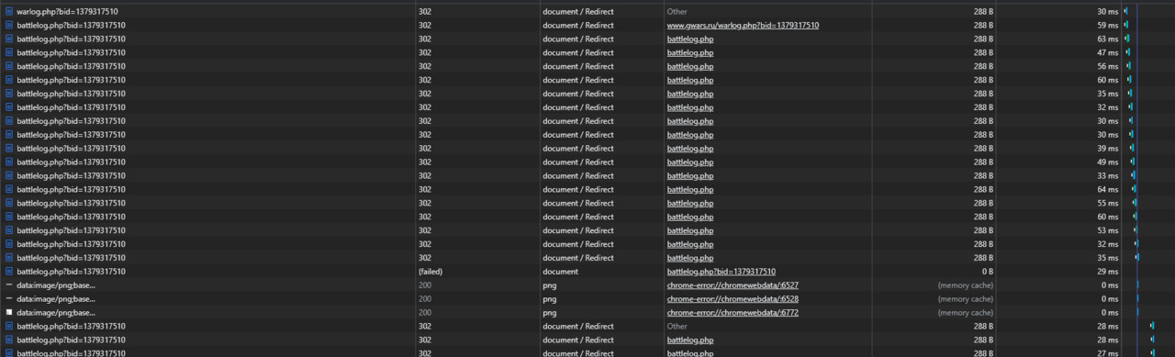This screenshot has width=1175, height=357.
Task: Click the 29 ms time cell
Action: [x=1107, y=272]
